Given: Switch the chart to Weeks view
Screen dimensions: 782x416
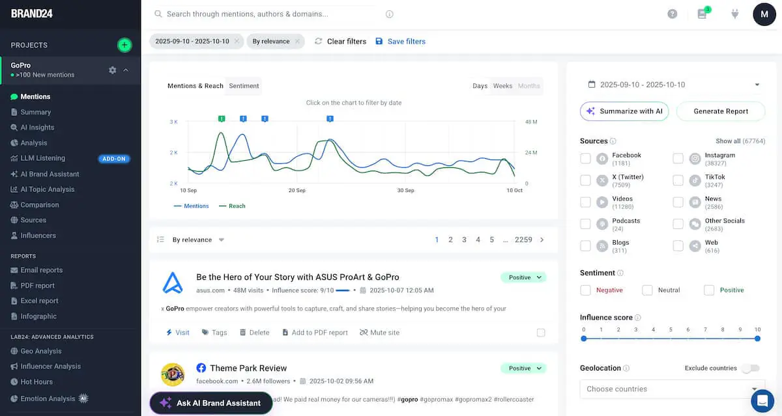Looking at the screenshot, I should pyautogui.click(x=502, y=85).
